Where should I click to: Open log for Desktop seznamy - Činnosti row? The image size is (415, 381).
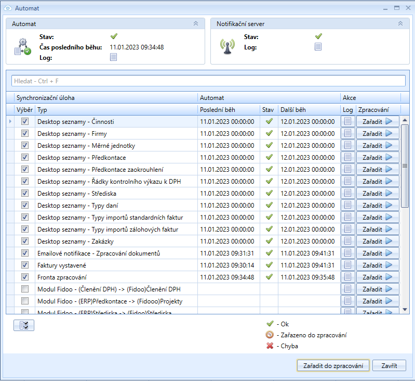click(x=347, y=121)
